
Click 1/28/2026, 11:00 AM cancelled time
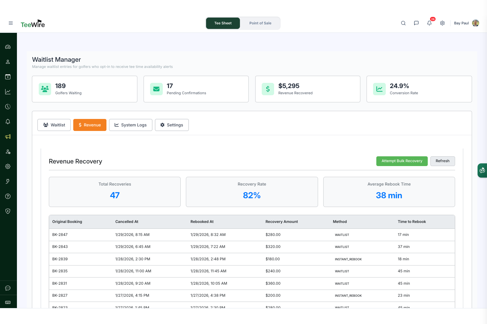click(133, 271)
